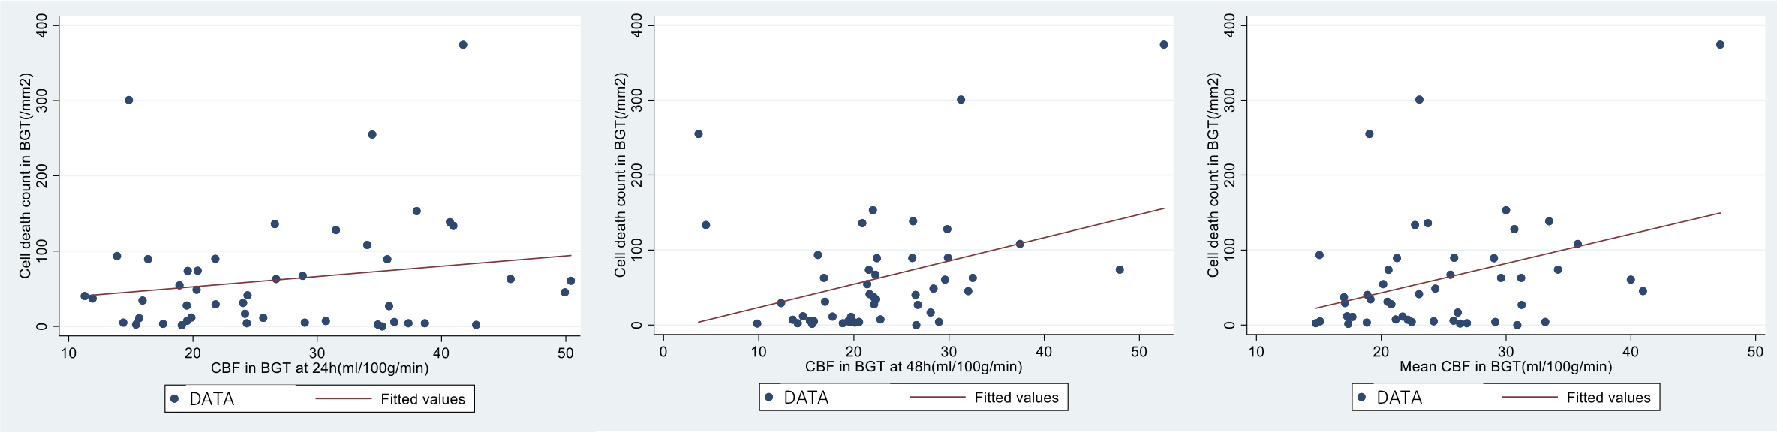Screen dimensions: 1777x432
Task: Click the Fitted values legend line in the Mean CBF plot
Action: (x=1529, y=397)
